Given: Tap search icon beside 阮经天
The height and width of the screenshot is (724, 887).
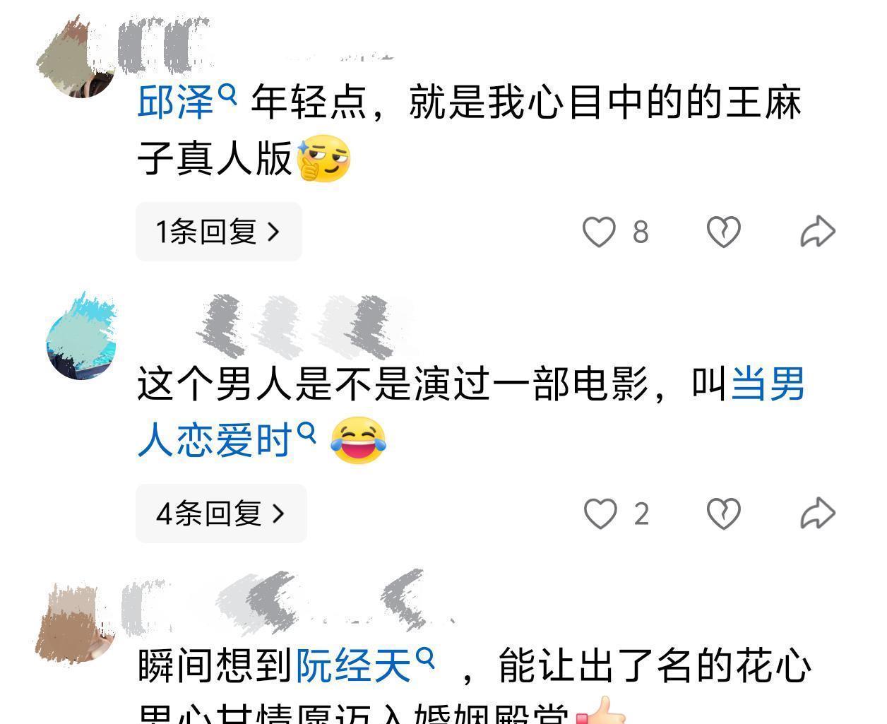Looking at the screenshot, I should point(424,659).
